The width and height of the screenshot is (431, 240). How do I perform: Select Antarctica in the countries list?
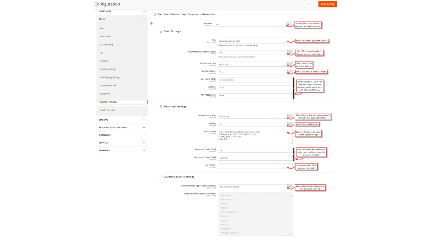tap(225, 229)
